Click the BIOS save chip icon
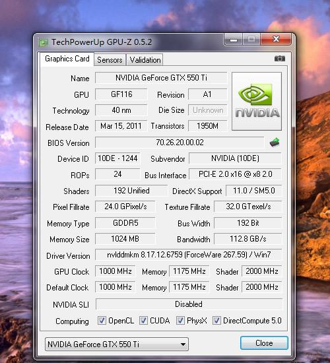Image resolution: width=330 pixels, height=363 pixels. 275,142
